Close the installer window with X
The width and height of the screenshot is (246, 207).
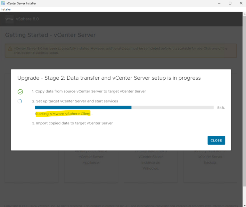tap(241, 3)
